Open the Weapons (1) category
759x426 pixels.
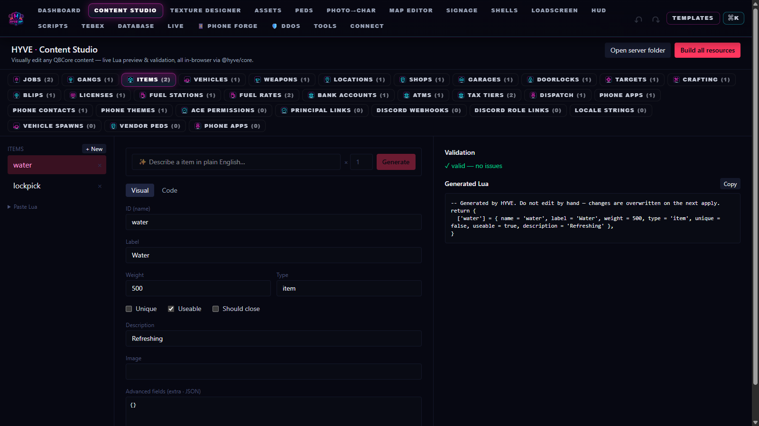pos(282,80)
